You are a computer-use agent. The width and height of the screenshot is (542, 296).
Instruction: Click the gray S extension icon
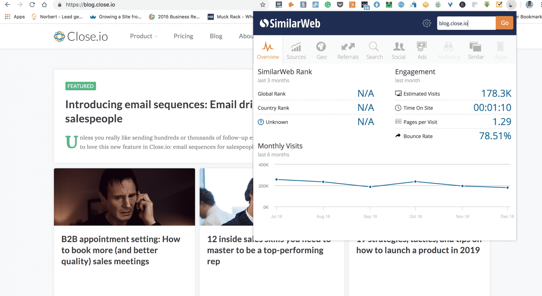[303, 5]
